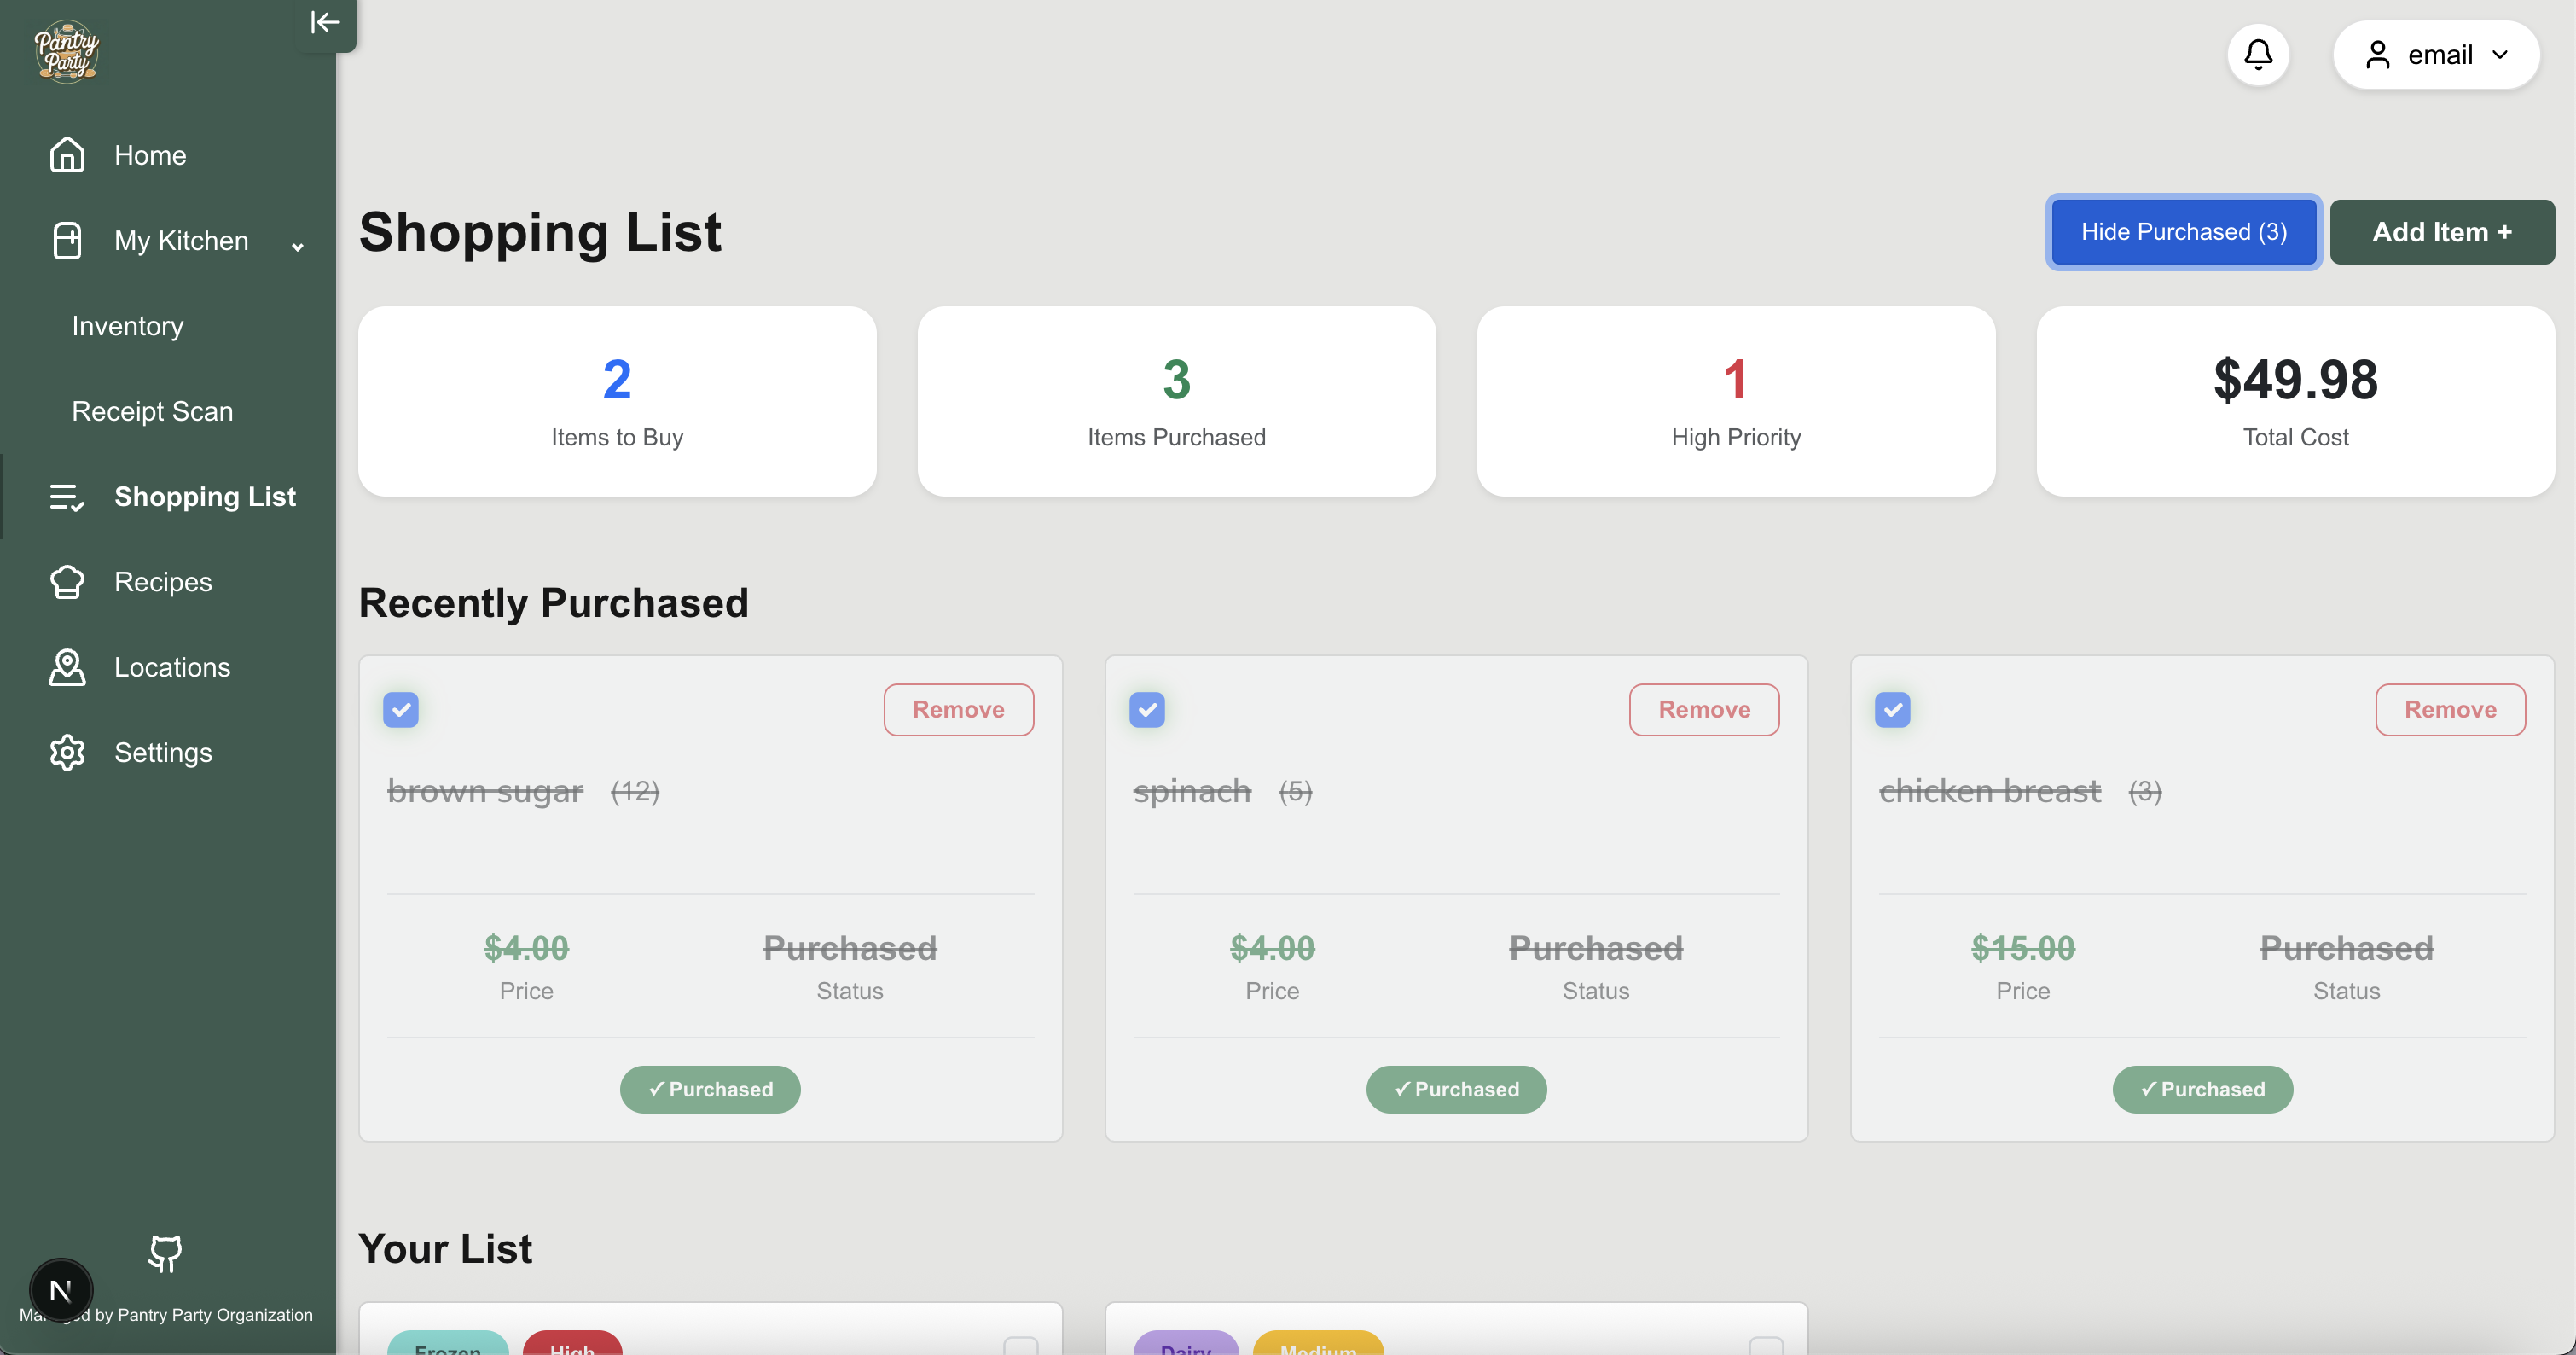
Task: Click the Shopping List checklist icon
Action: point(67,497)
